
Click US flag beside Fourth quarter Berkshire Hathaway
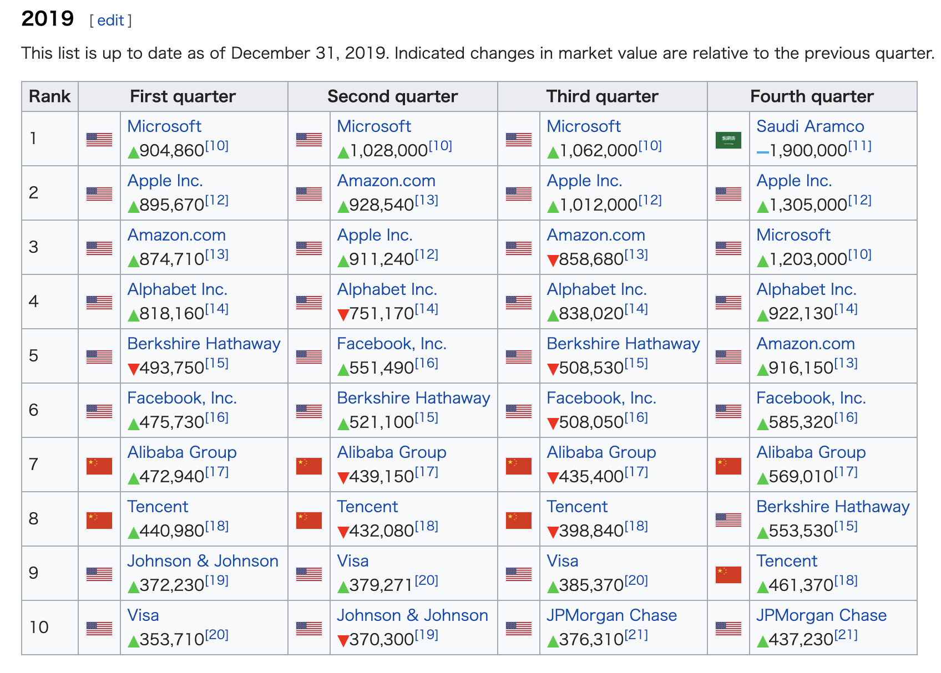[x=728, y=520]
